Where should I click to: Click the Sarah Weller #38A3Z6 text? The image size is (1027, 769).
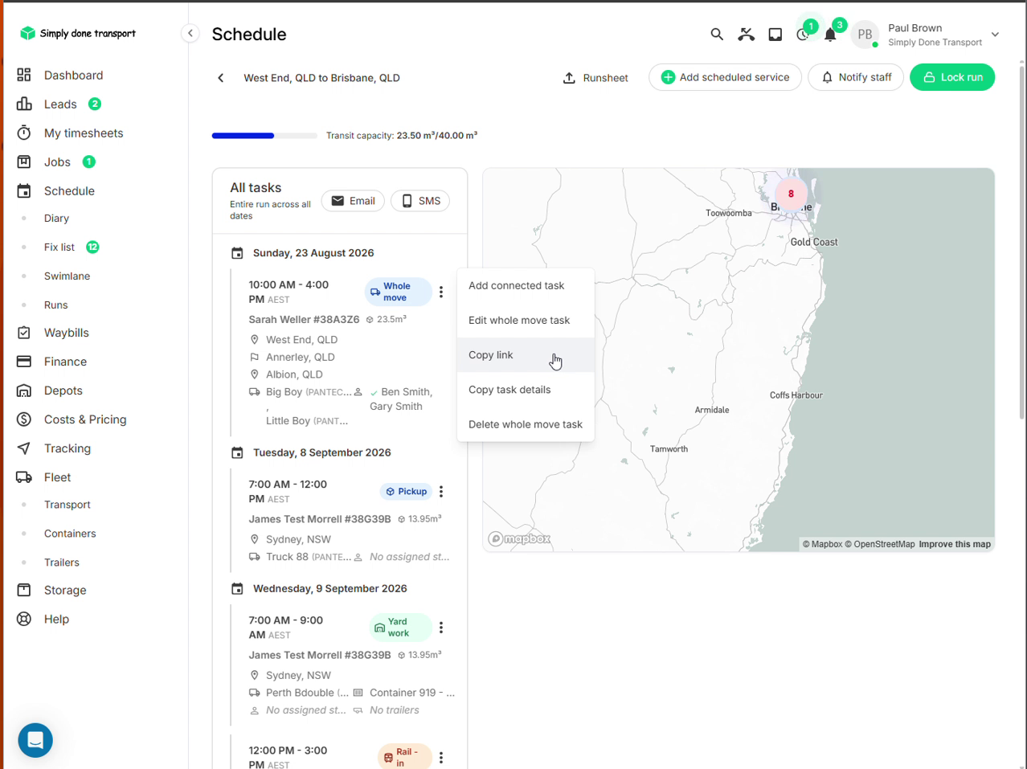[x=304, y=319]
